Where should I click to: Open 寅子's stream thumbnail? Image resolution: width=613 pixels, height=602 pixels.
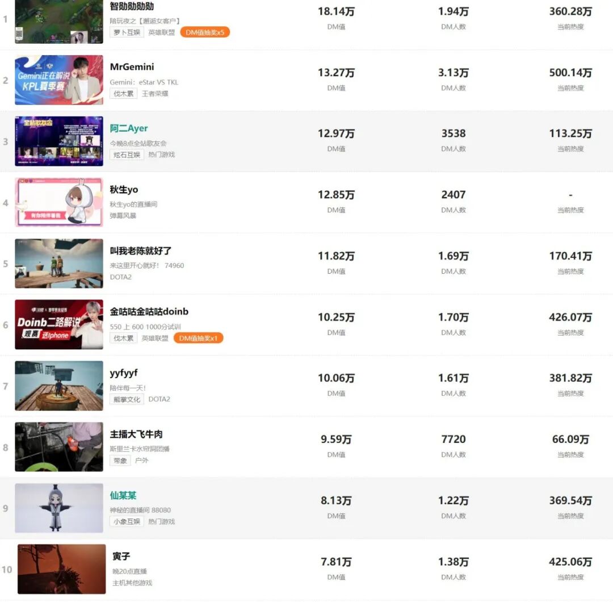coord(62,569)
